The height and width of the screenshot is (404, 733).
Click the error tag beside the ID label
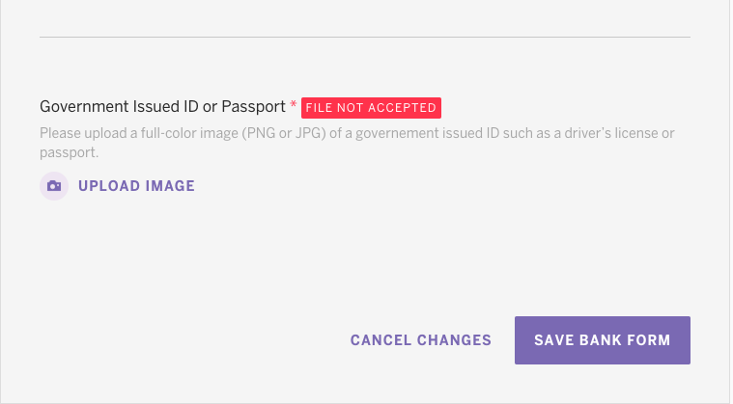(371, 108)
